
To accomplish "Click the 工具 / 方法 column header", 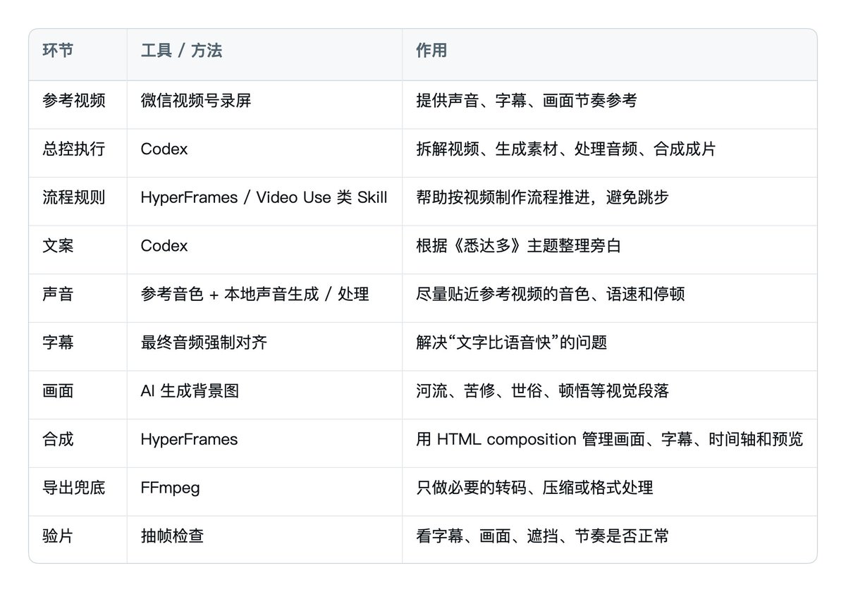I will (182, 51).
